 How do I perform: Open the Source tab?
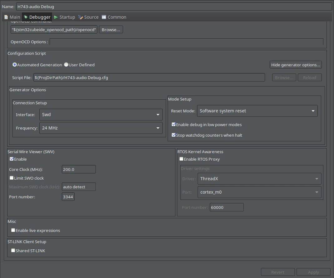(88, 17)
